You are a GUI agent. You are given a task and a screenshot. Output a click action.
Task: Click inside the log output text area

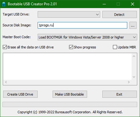68,66
